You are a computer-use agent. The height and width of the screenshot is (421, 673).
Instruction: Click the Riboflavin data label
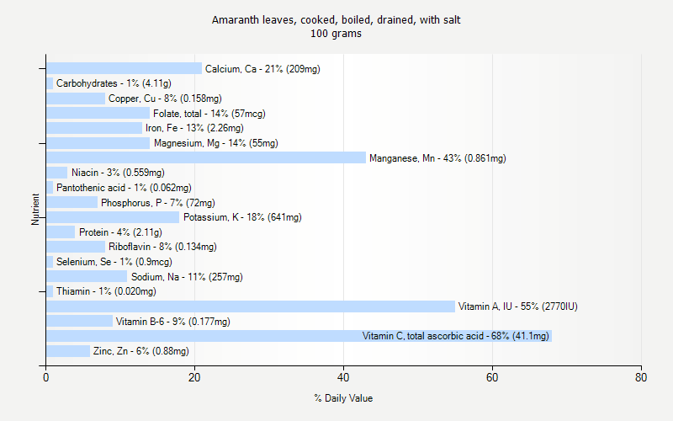pos(162,247)
